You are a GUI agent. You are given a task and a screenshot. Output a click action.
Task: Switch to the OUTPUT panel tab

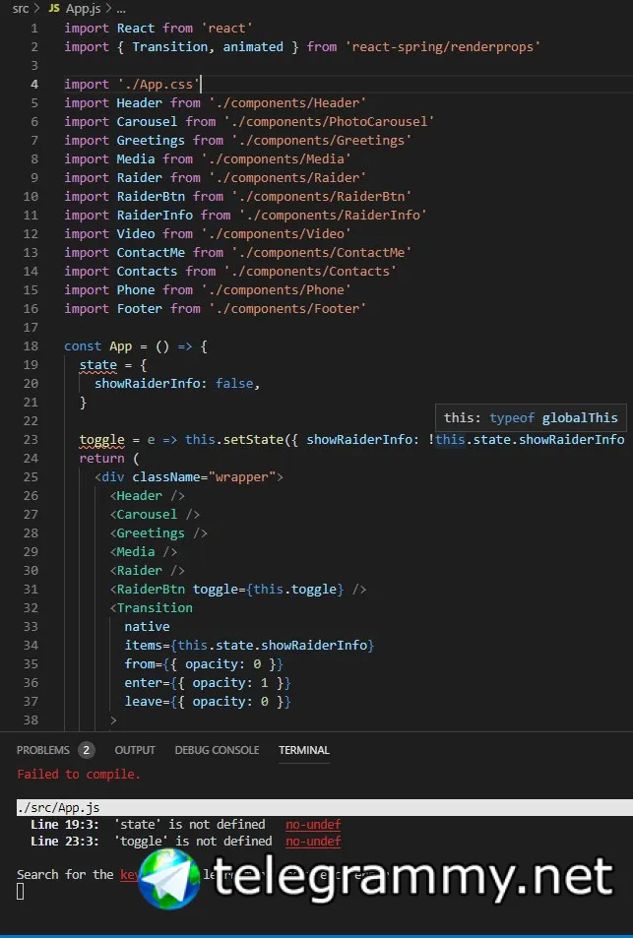(135, 750)
